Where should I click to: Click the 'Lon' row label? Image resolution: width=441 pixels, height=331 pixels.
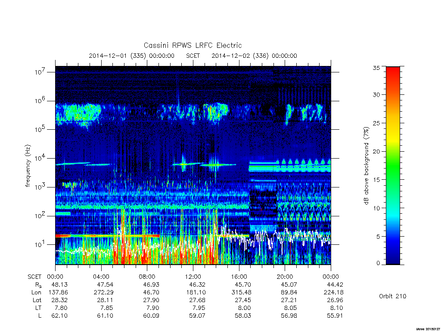click(36, 292)
